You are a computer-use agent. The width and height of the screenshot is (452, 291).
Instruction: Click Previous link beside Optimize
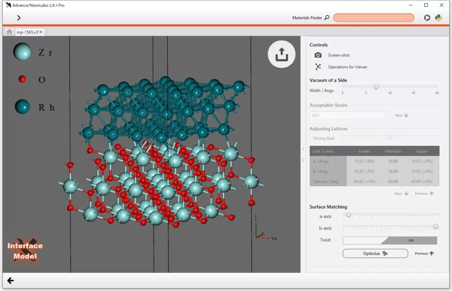click(424, 254)
